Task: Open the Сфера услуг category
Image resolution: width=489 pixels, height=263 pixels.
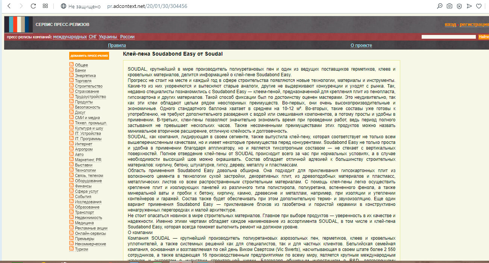Action: click(x=87, y=191)
